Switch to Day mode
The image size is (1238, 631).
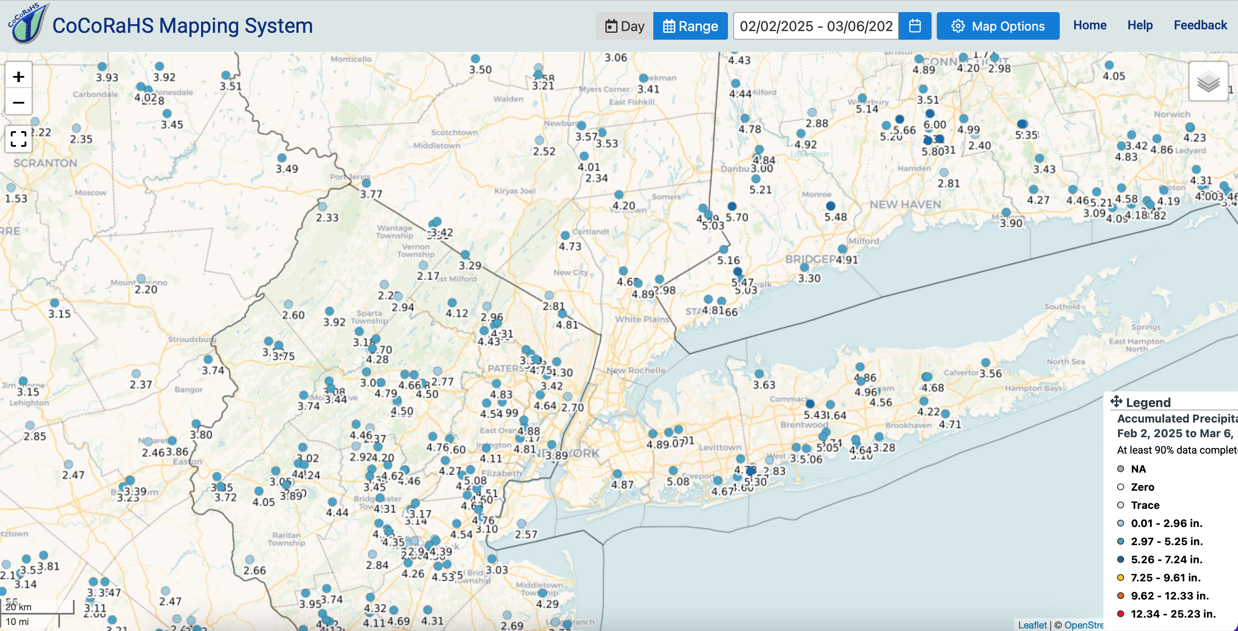coord(624,26)
